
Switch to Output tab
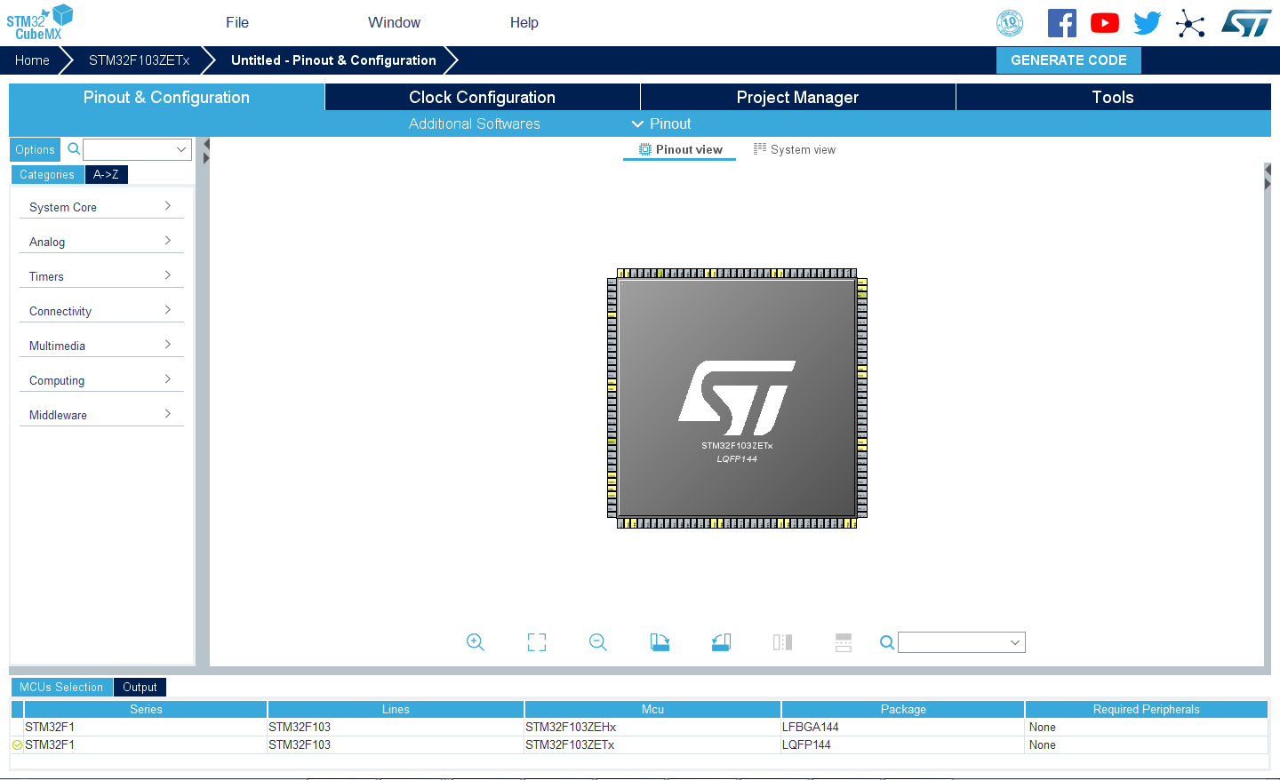coord(140,687)
